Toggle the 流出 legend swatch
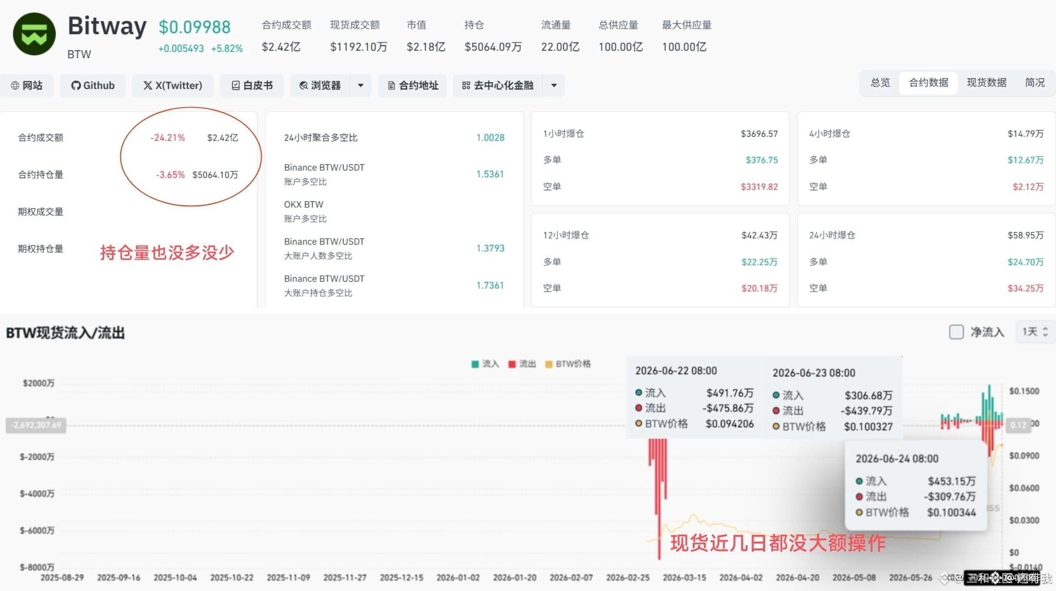 tap(512, 364)
